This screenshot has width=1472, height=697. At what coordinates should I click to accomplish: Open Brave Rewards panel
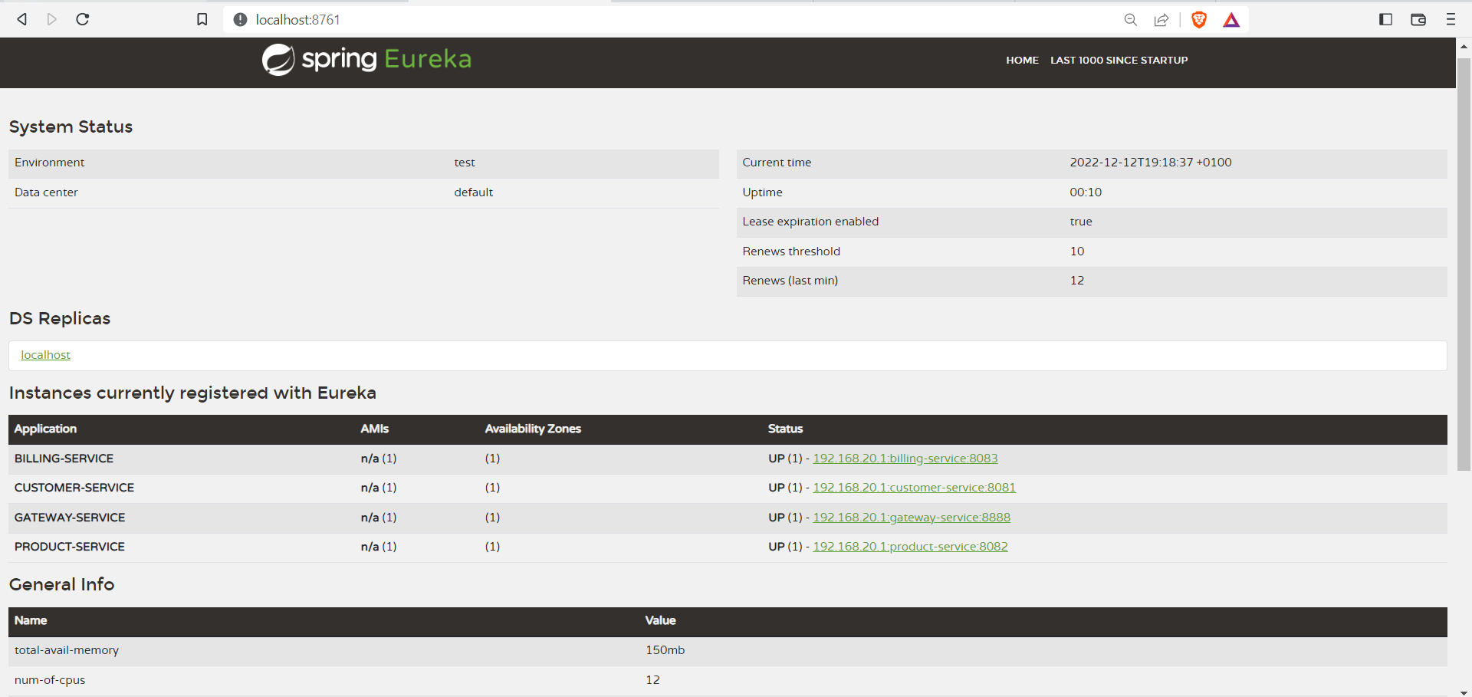pos(1230,20)
